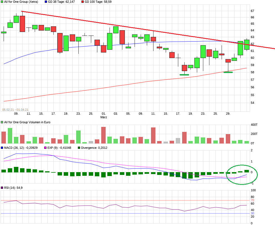Click the MACD axis value 2
The image size is (275, 226).
252,150
